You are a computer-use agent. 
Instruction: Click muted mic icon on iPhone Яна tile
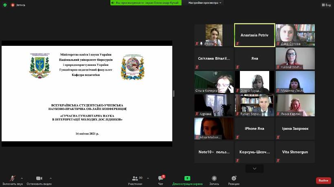point(237,137)
